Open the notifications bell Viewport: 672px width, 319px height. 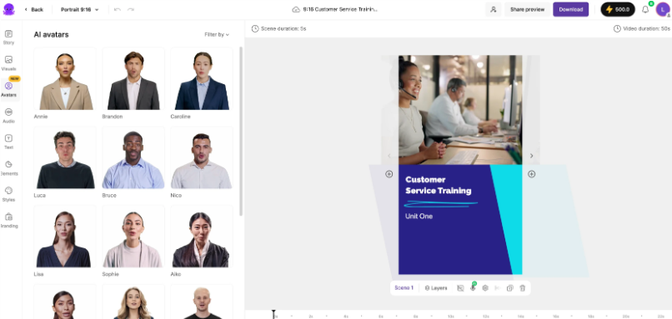[645, 9]
